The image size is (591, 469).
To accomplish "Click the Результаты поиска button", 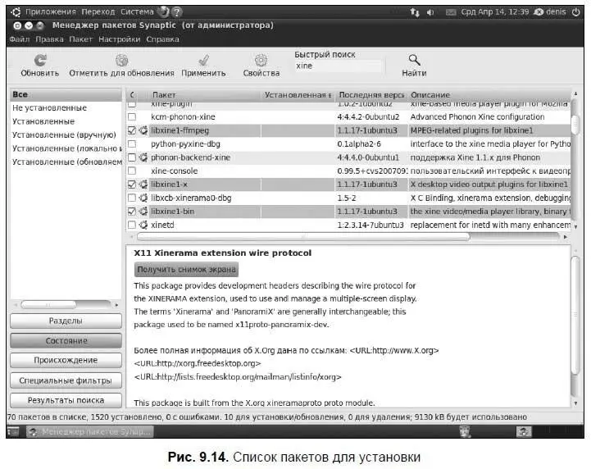I will tap(66, 400).
